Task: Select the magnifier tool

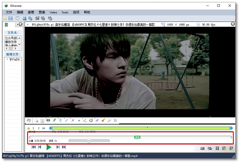Action: tap(109, 120)
